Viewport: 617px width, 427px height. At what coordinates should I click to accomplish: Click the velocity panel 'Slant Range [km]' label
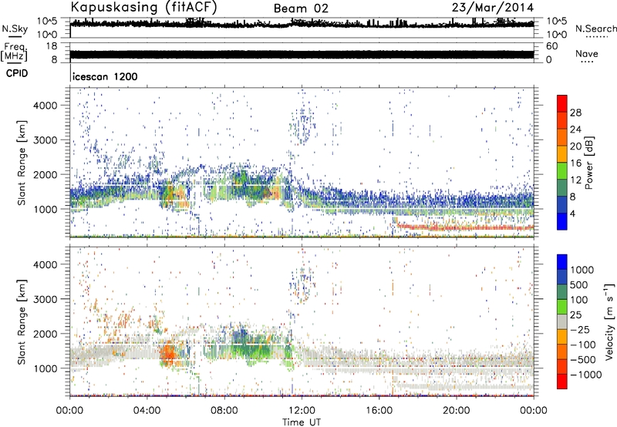pos(22,321)
